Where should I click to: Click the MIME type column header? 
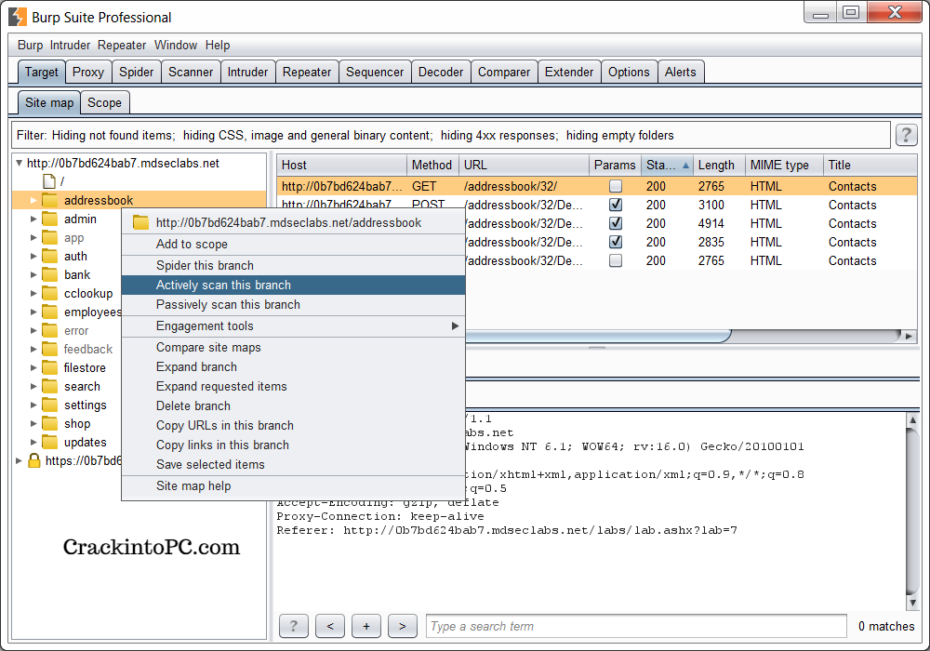tap(784, 165)
